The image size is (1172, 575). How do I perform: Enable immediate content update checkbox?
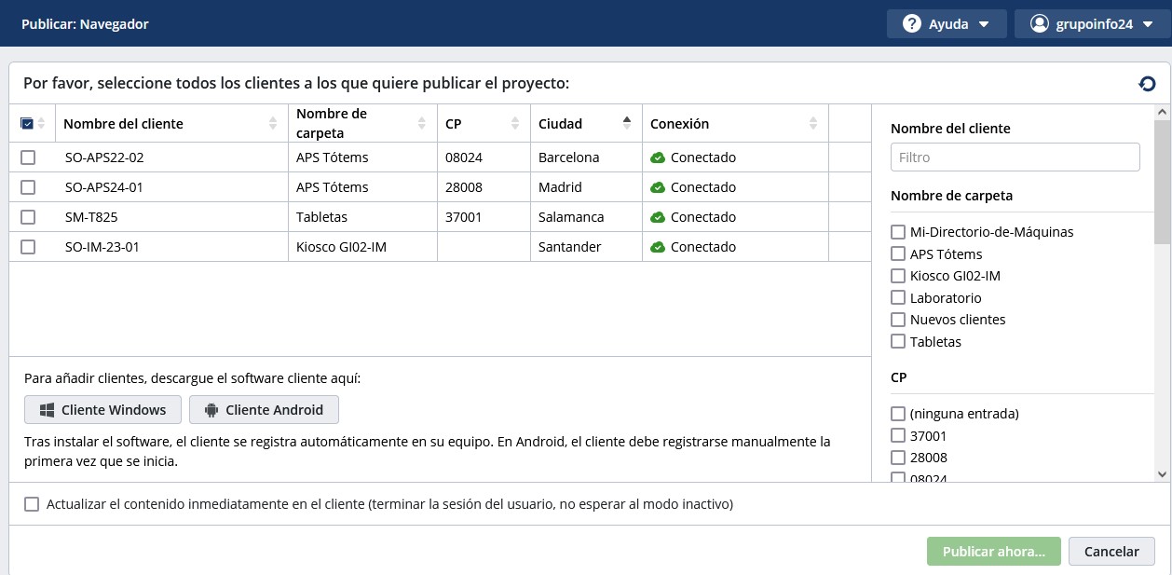32,504
